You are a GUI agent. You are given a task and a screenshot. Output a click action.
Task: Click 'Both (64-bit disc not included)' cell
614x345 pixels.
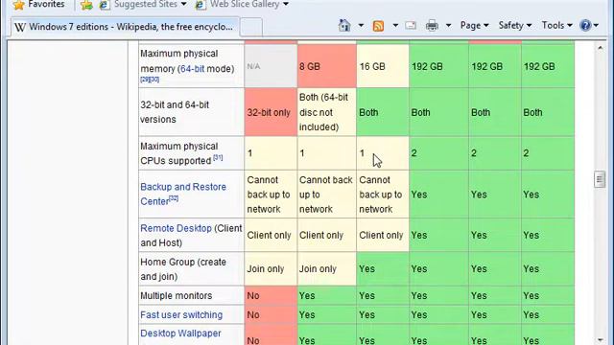tap(326, 112)
